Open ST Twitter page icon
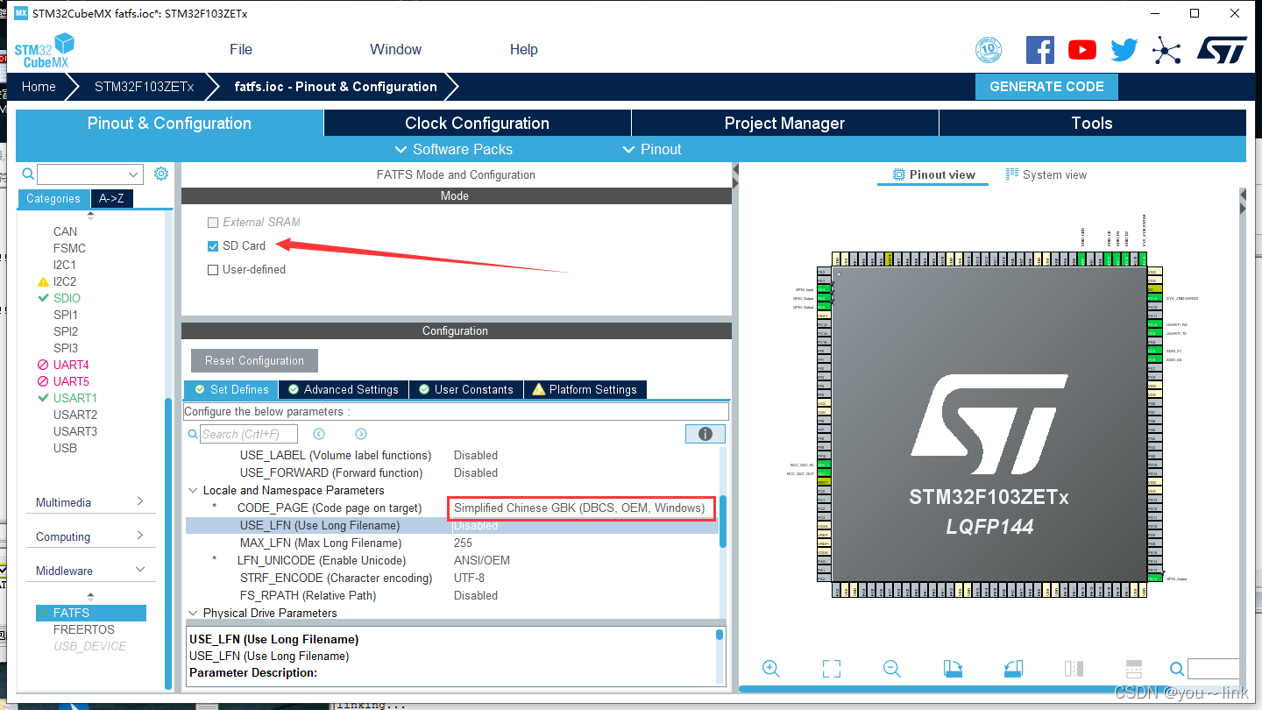 click(x=1124, y=50)
